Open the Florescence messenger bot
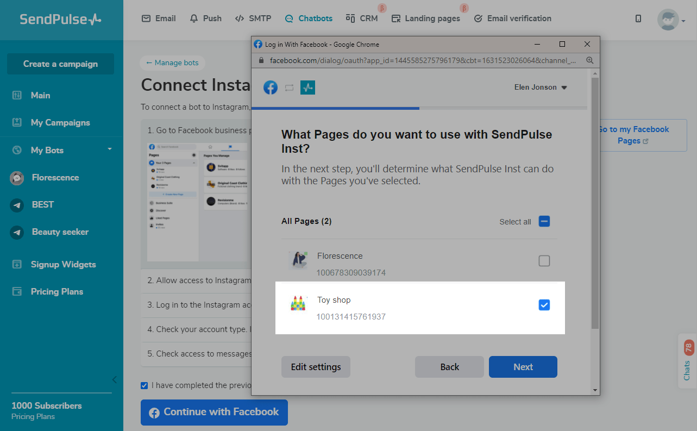The width and height of the screenshot is (697, 431). 55,178
